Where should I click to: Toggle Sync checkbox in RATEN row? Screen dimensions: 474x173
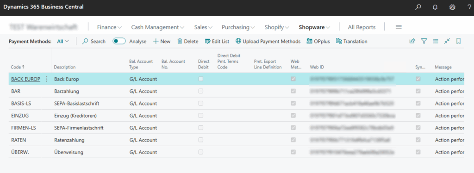pos(418,140)
